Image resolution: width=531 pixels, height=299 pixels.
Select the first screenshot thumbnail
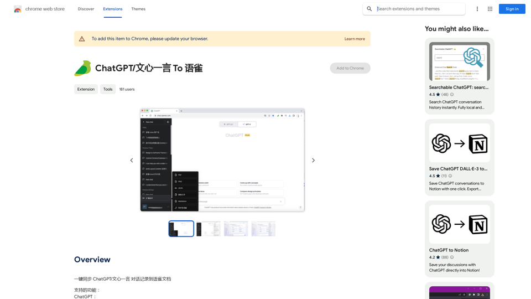(x=181, y=229)
